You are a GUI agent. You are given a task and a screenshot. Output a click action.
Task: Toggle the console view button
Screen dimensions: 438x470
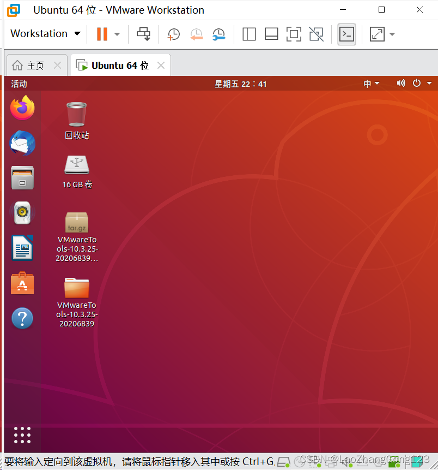pos(346,34)
